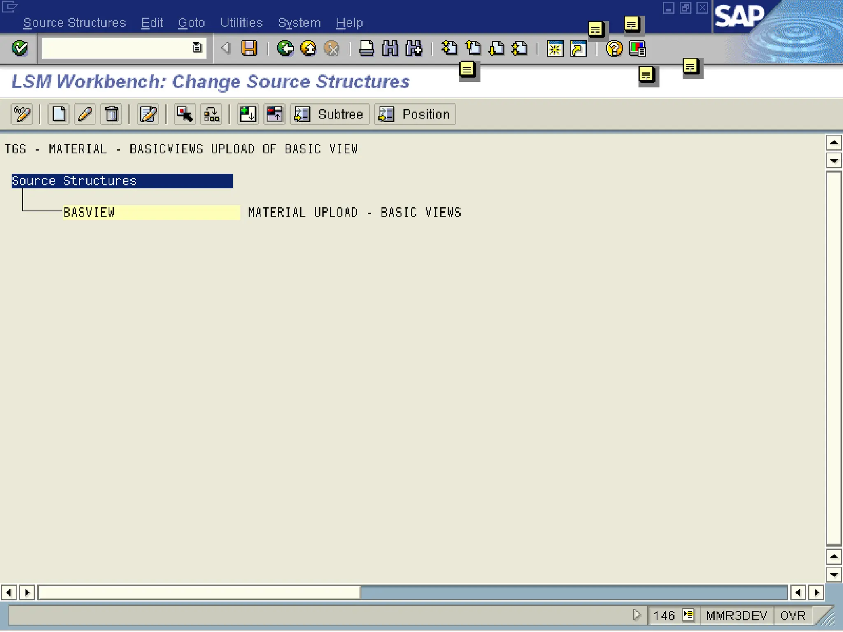Open the Goto menu
The height and width of the screenshot is (632, 843).
click(191, 23)
